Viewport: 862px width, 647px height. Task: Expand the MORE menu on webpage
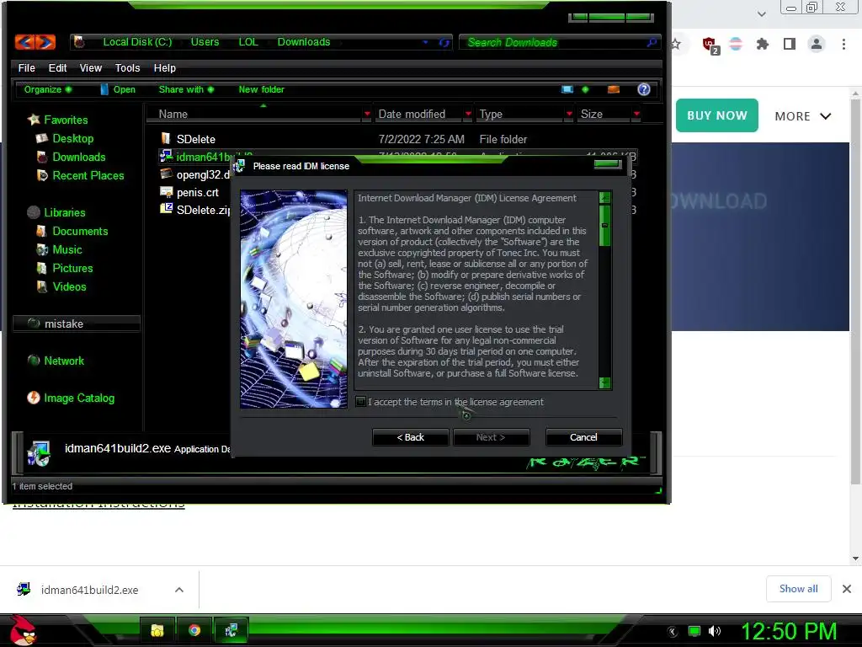(x=802, y=116)
